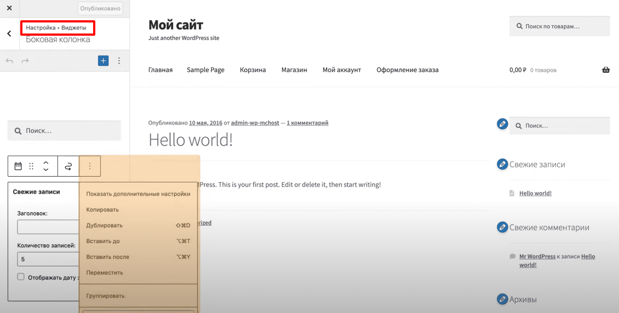The image size is (619, 313).
Task: Open the Магазин navigation link
Action: [294, 70]
